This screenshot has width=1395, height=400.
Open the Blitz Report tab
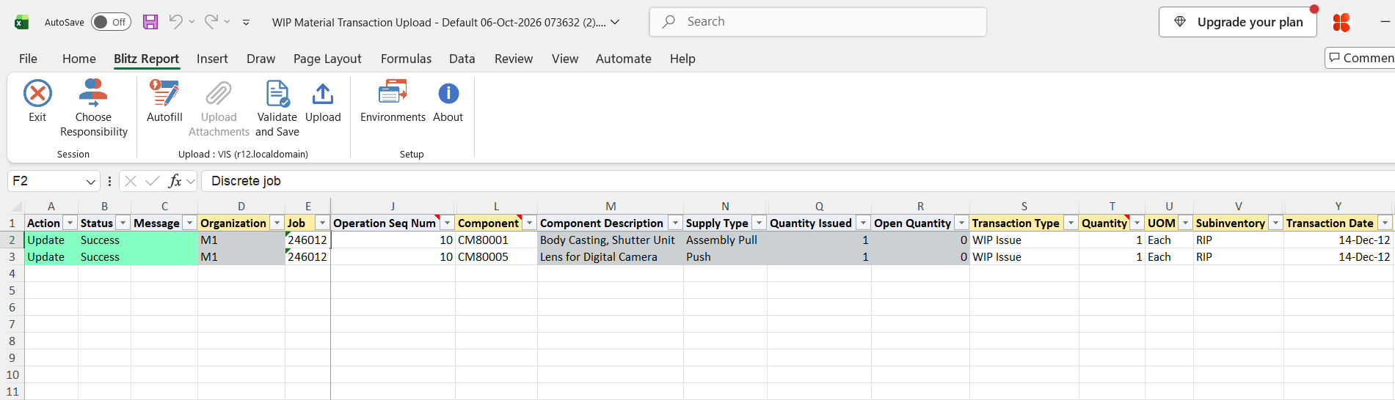pyautogui.click(x=146, y=59)
